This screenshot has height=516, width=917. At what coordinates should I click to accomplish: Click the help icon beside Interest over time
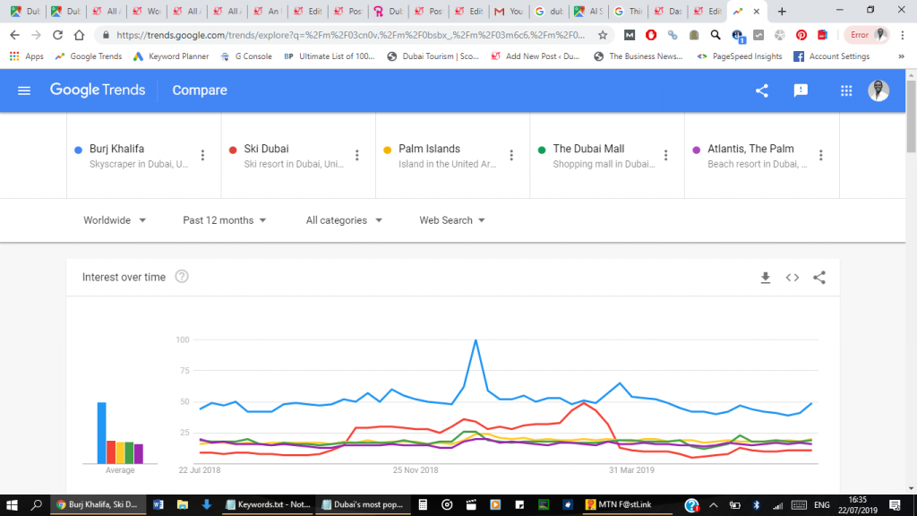182,277
